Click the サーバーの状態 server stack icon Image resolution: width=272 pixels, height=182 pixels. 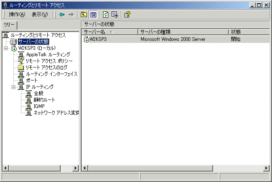point(13,42)
